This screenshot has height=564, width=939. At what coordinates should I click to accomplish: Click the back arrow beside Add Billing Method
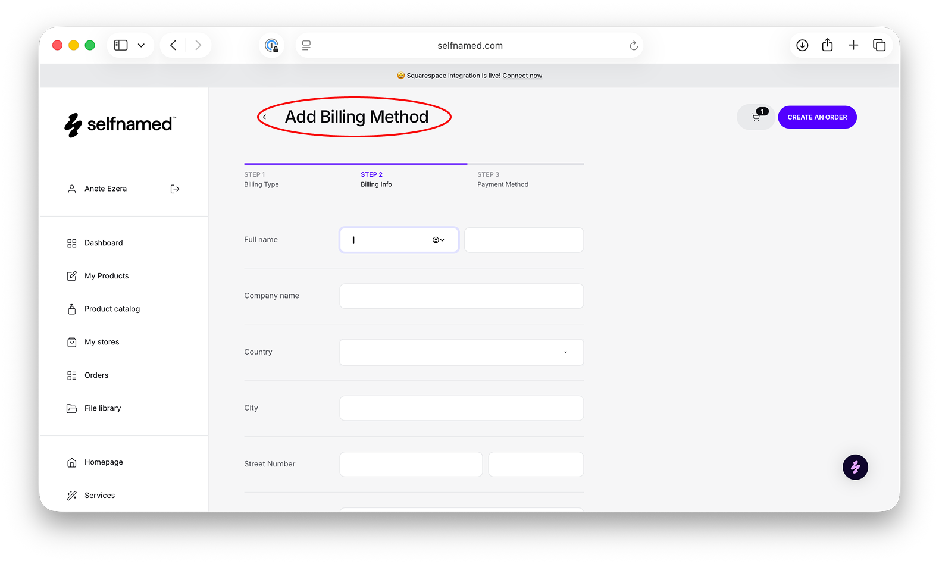(x=264, y=117)
